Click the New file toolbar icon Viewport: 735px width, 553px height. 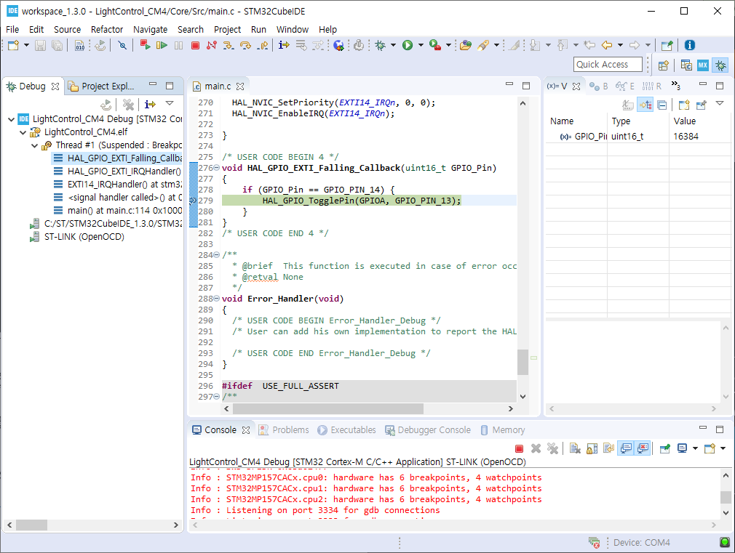click(x=14, y=45)
